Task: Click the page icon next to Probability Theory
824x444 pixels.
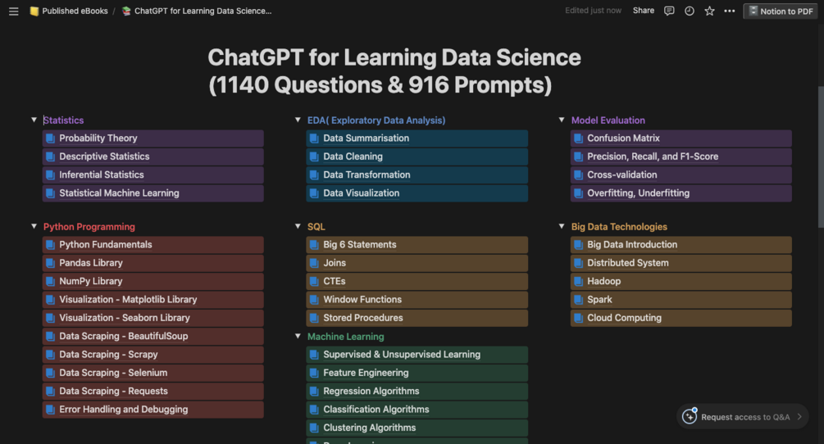Action: pos(51,138)
